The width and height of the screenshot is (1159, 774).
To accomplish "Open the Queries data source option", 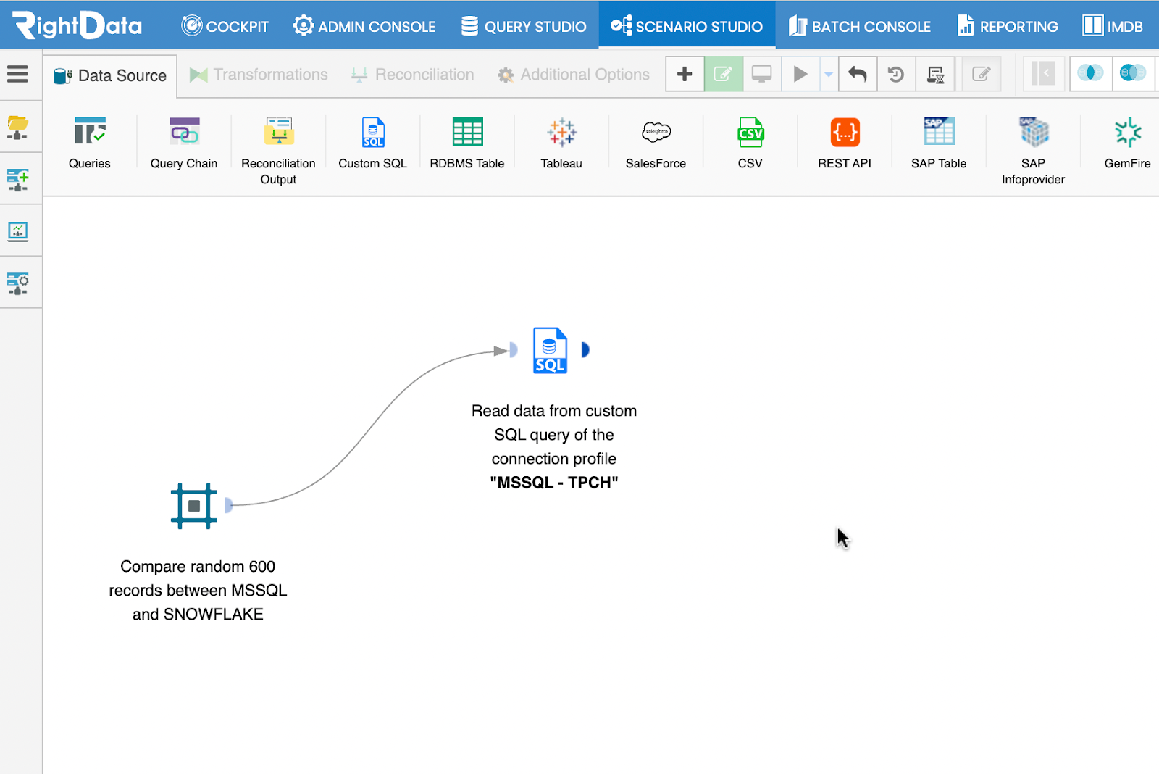I will pyautogui.click(x=89, y=142).
